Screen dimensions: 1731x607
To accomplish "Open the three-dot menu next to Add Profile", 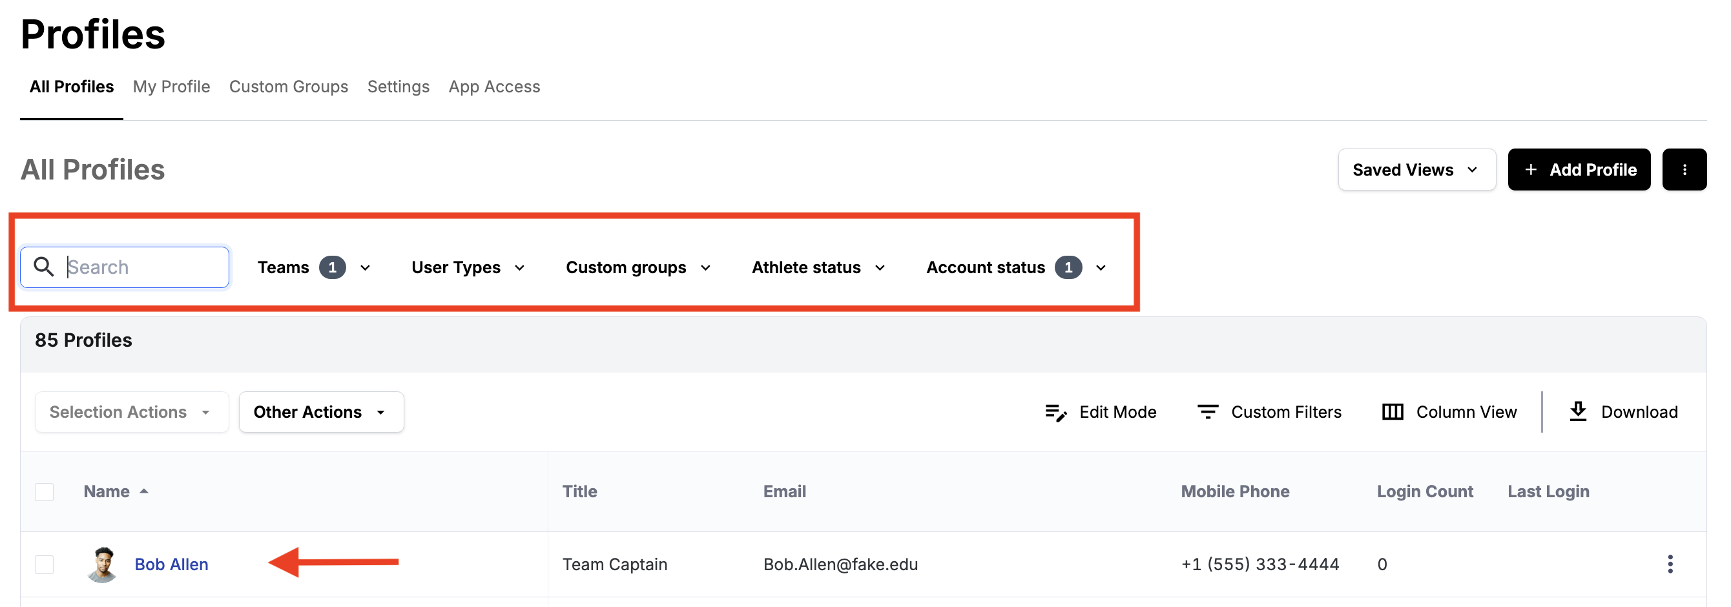I will (x=1684, y=169).
